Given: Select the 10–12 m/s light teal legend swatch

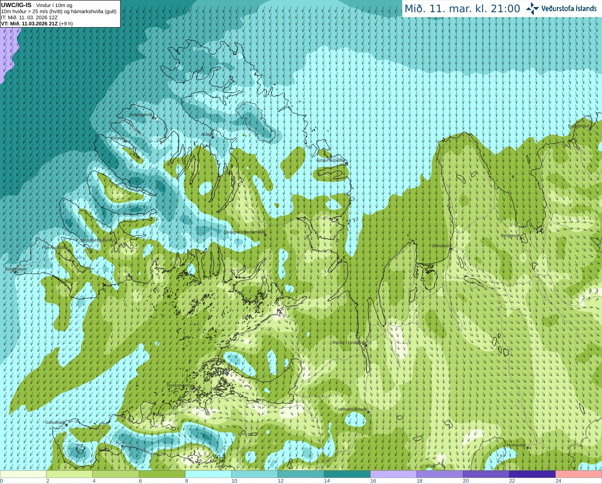Looking at the screenshot, I should [255, 474].
